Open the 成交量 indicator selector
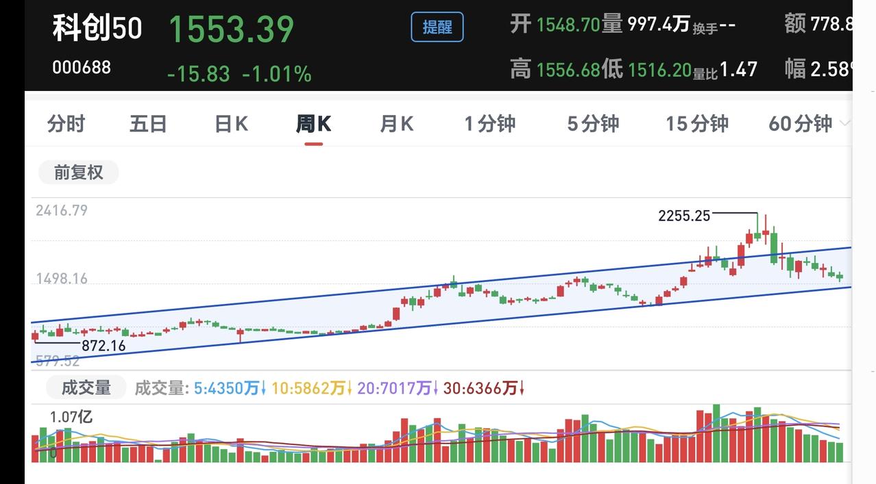Image resolution: width=876 pixels, height=484 pixels. tap(86, 388)
